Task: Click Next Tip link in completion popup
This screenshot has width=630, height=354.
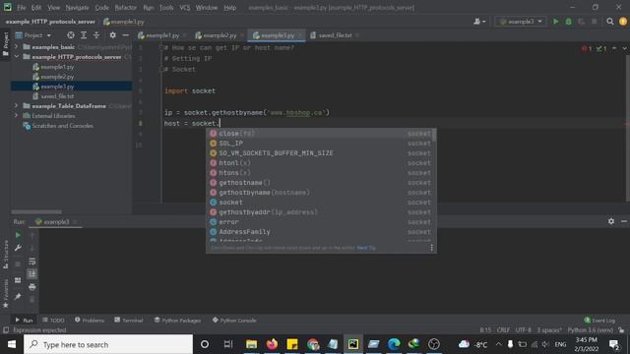Action: [366, 248]
